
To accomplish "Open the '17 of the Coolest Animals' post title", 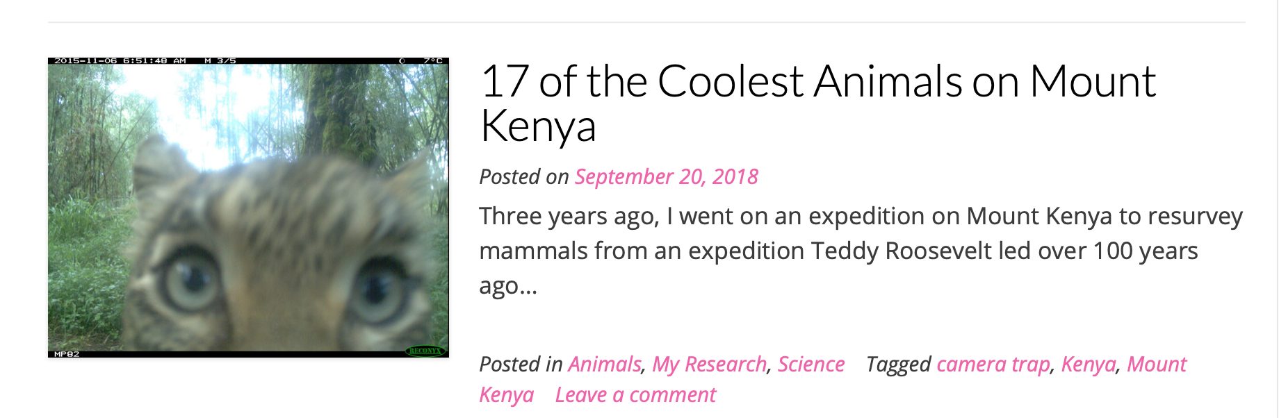I will click(817, 103).
